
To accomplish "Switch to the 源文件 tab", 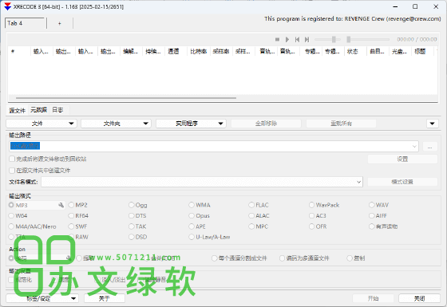I will click(18, 110).
